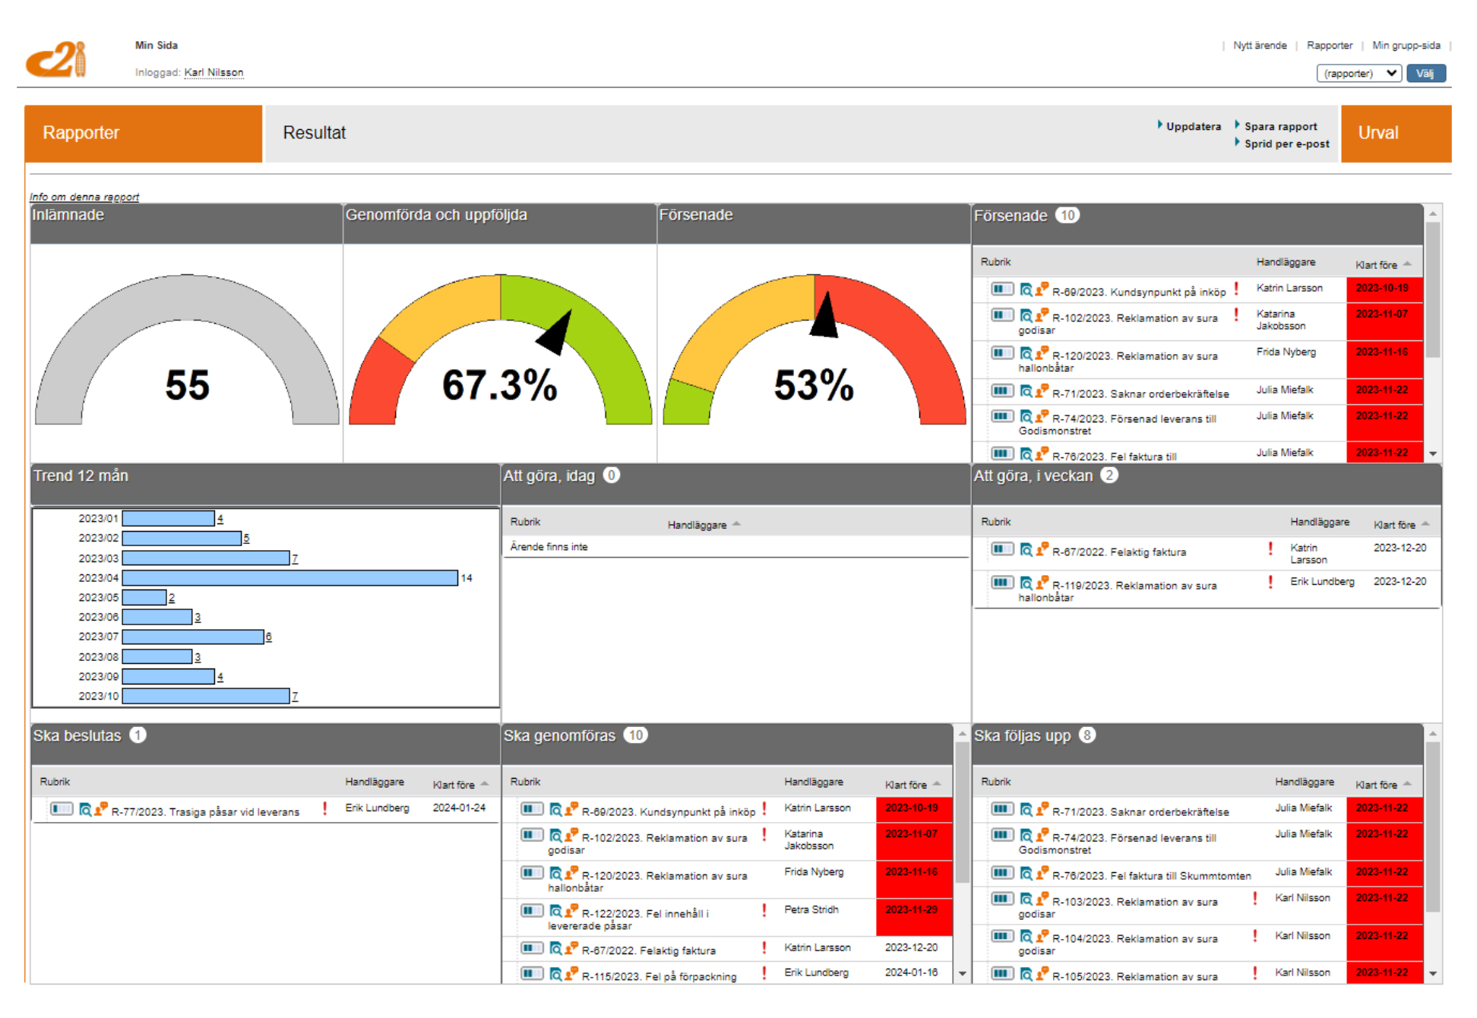Open preview magnifier for R-103/2023 in Ska följas upp
The height and width of the screenshot is (1018, 1477).
(1026, 899)
